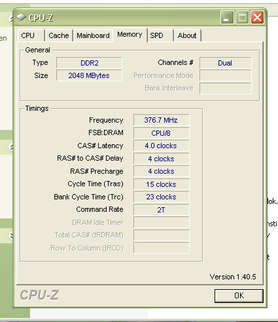Click the disabled maximize button
This screenshot has height=322, width=278.
click(242, 17)
